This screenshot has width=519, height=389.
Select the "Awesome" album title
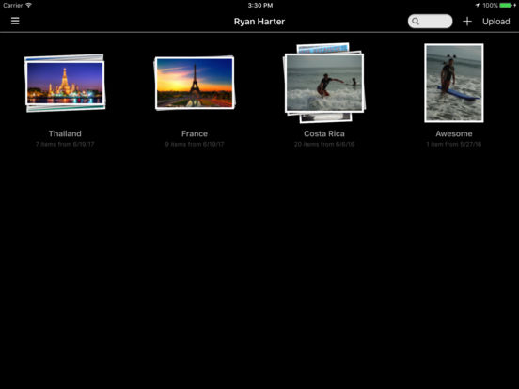click(454, 133)
